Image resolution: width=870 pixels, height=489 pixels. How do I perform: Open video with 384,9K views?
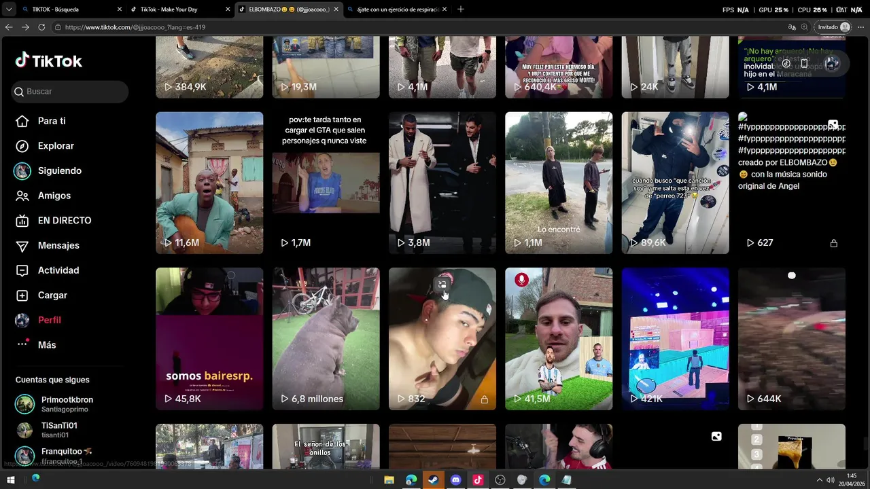pos(209,67)
